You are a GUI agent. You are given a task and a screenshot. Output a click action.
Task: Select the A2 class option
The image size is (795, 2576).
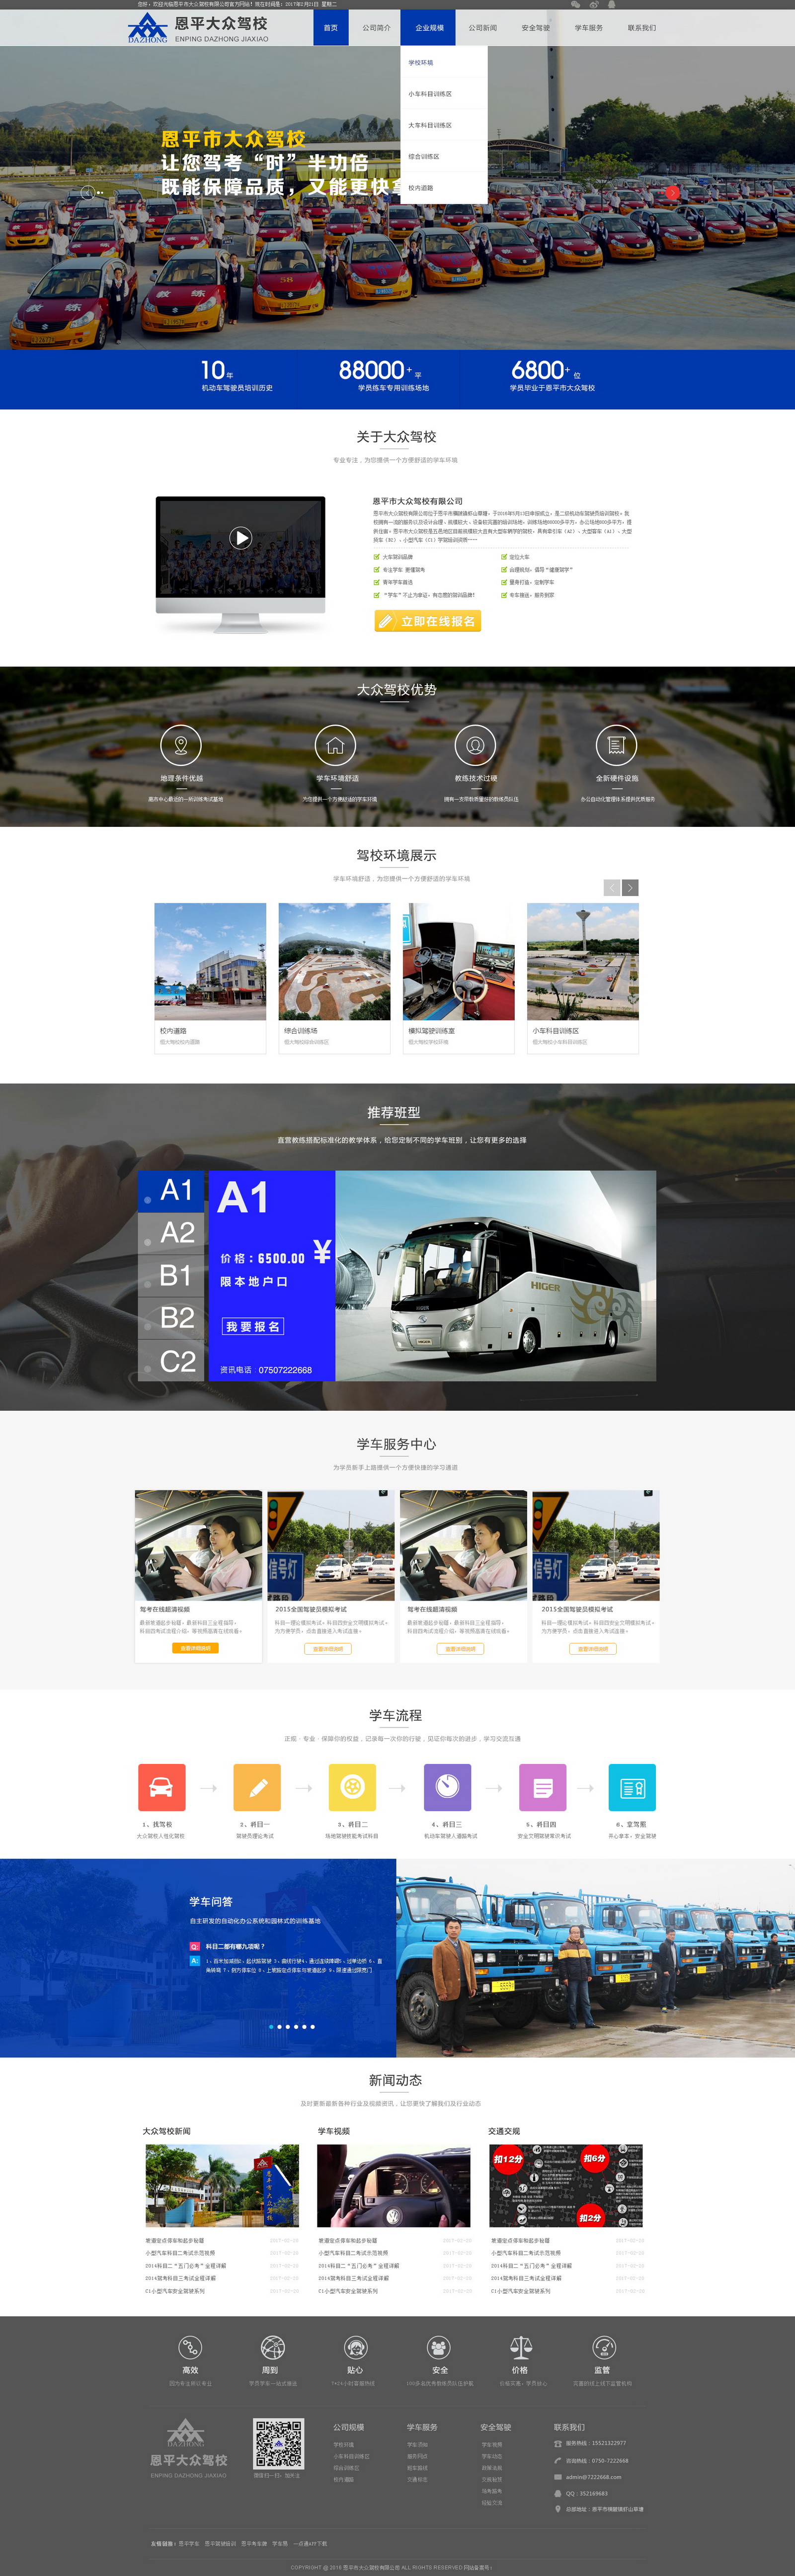click(x=176, y=1233)
